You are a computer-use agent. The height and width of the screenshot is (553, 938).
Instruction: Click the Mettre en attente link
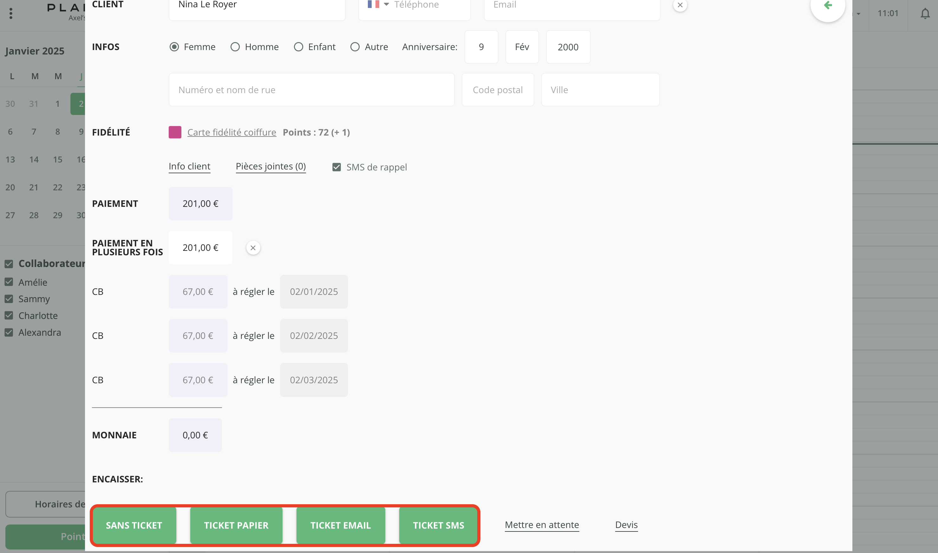click(x=541, y=525)
